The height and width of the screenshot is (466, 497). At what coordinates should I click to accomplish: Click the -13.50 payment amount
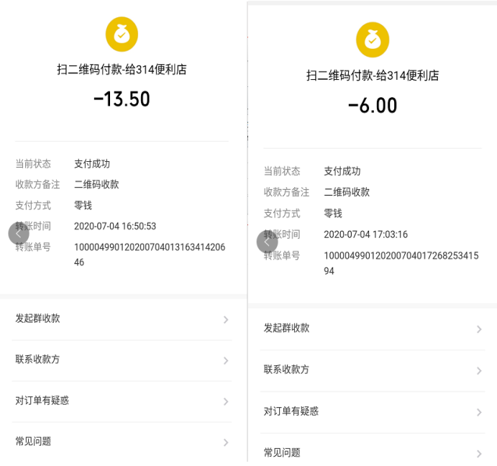[122, 99]
